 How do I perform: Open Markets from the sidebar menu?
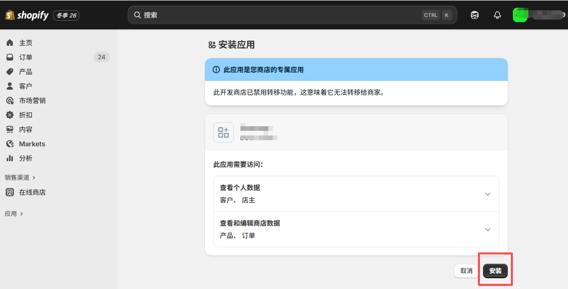tap(32, 144)
